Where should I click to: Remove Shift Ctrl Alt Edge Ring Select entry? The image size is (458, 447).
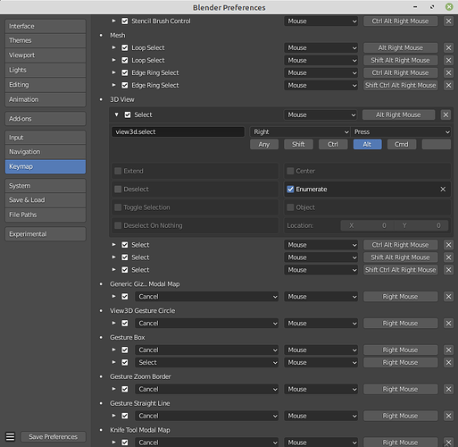(x=448, y=85)
